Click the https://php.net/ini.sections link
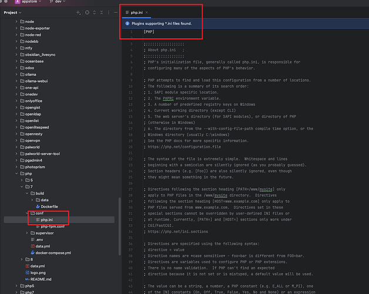Screen dimensions: 369x294 coord(177,232)
